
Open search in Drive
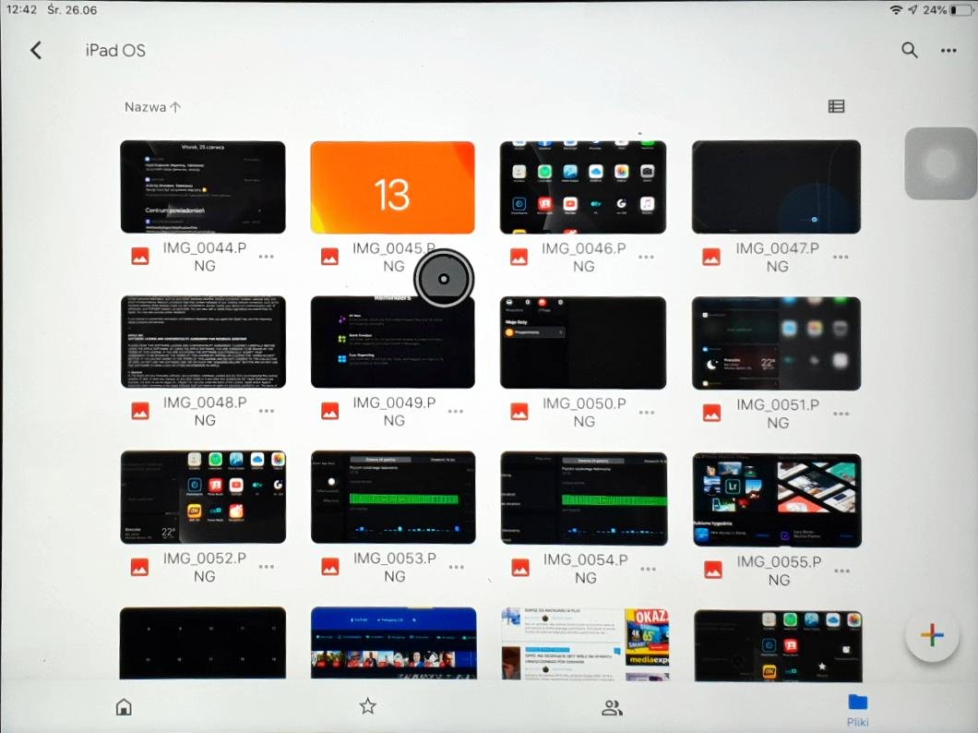pos(910,50)
